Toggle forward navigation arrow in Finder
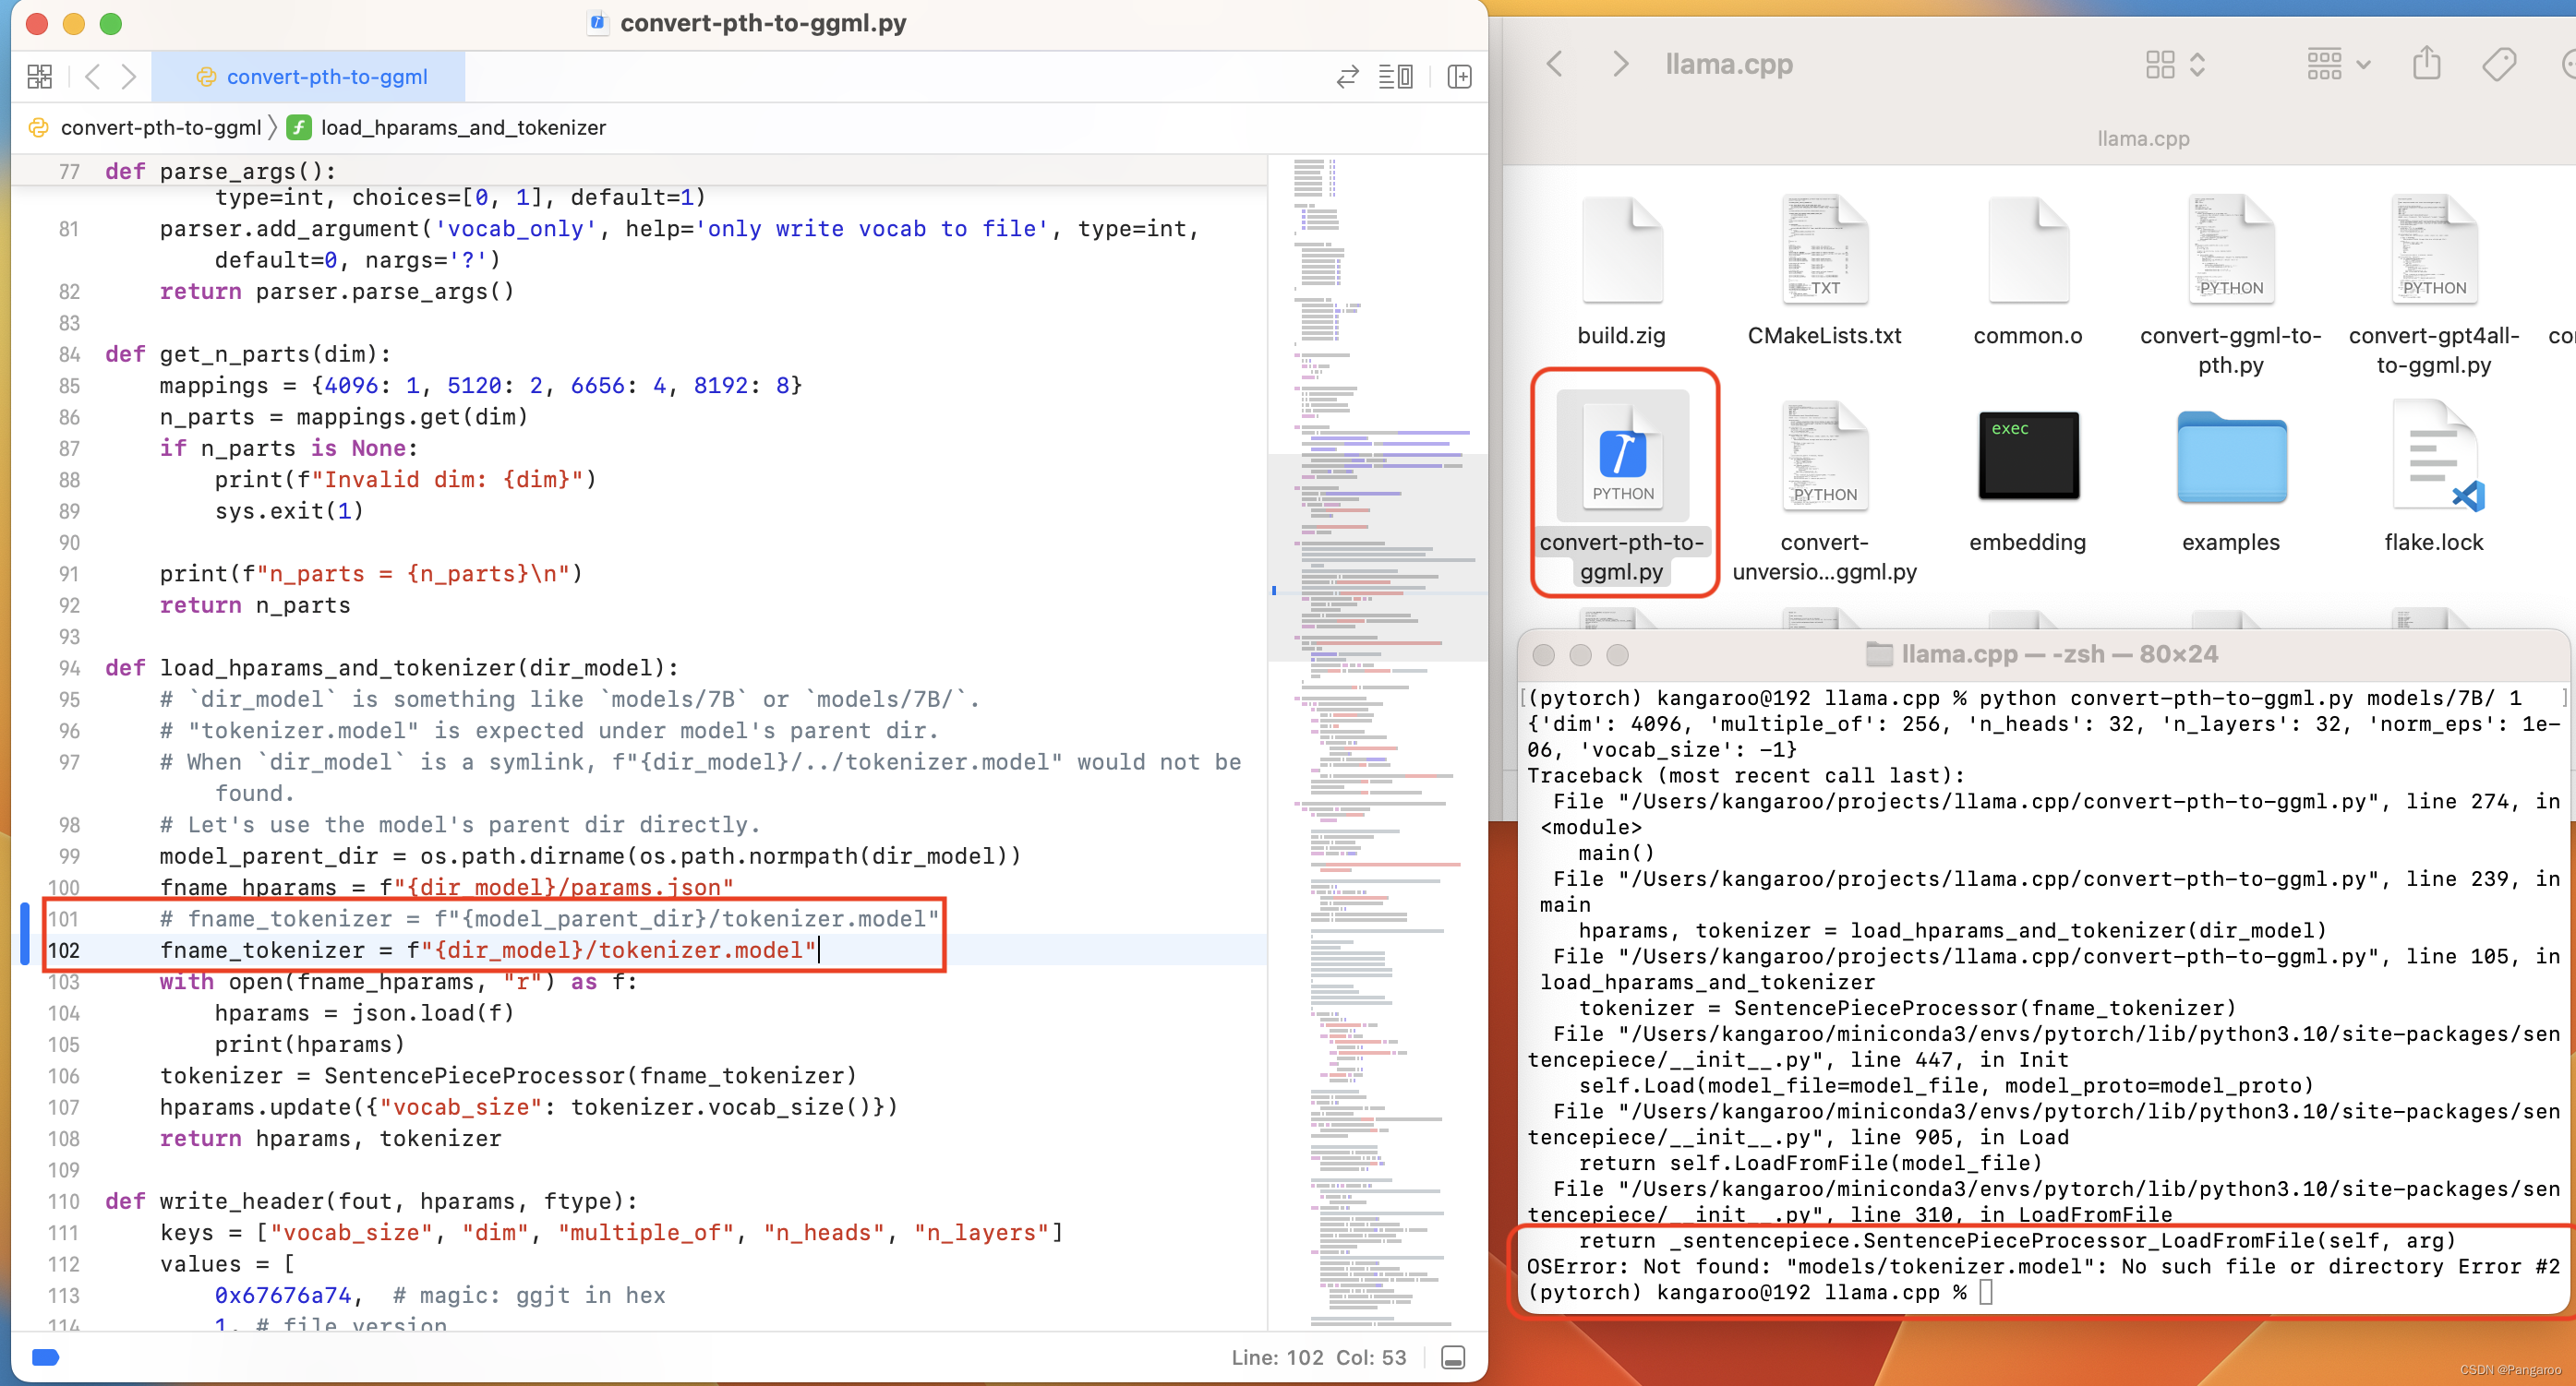Viewport: 2576px width, 1386px height. pyautogui.click(x=1617, y=63)
